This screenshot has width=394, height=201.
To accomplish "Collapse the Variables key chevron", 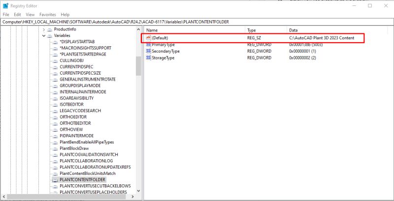I will click(44, 35).
